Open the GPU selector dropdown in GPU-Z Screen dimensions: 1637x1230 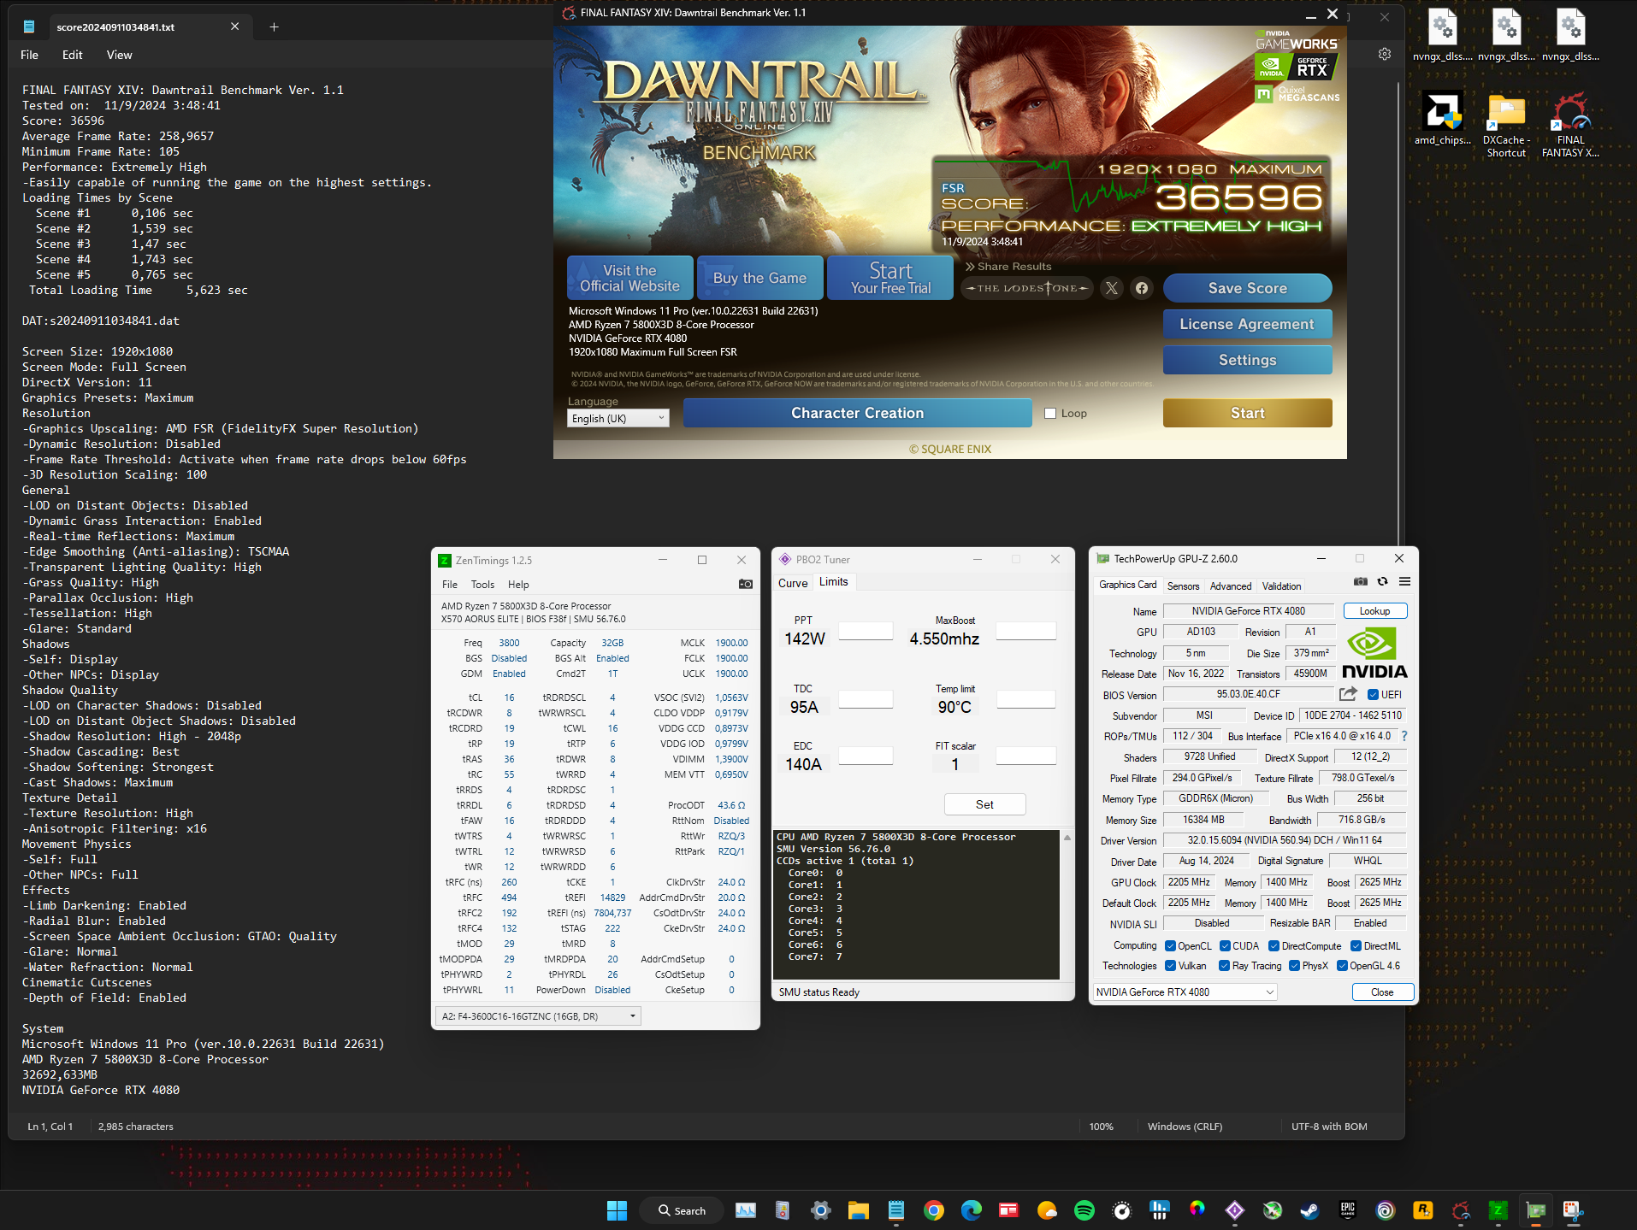click(x=1185, y=992)
